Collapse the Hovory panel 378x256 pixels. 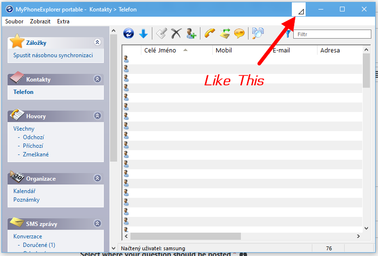click(98, 116)
